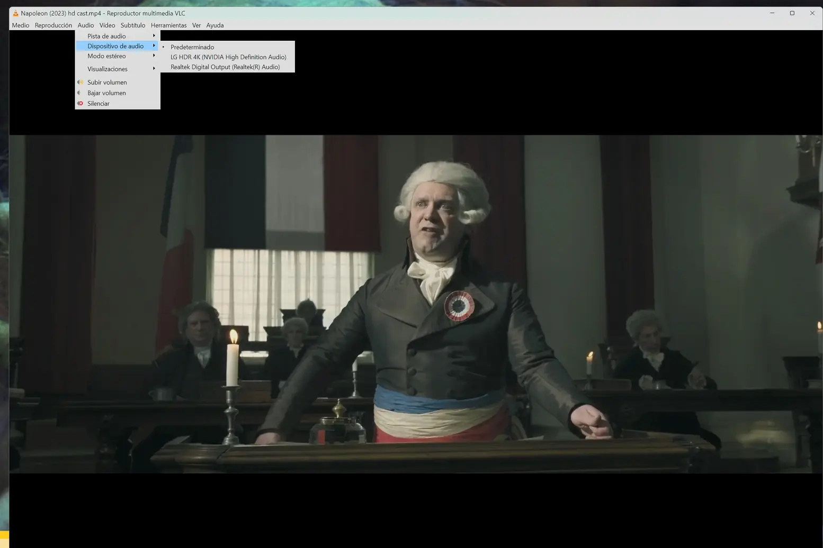Open the Ayuda menu

(x=214, y=25)
